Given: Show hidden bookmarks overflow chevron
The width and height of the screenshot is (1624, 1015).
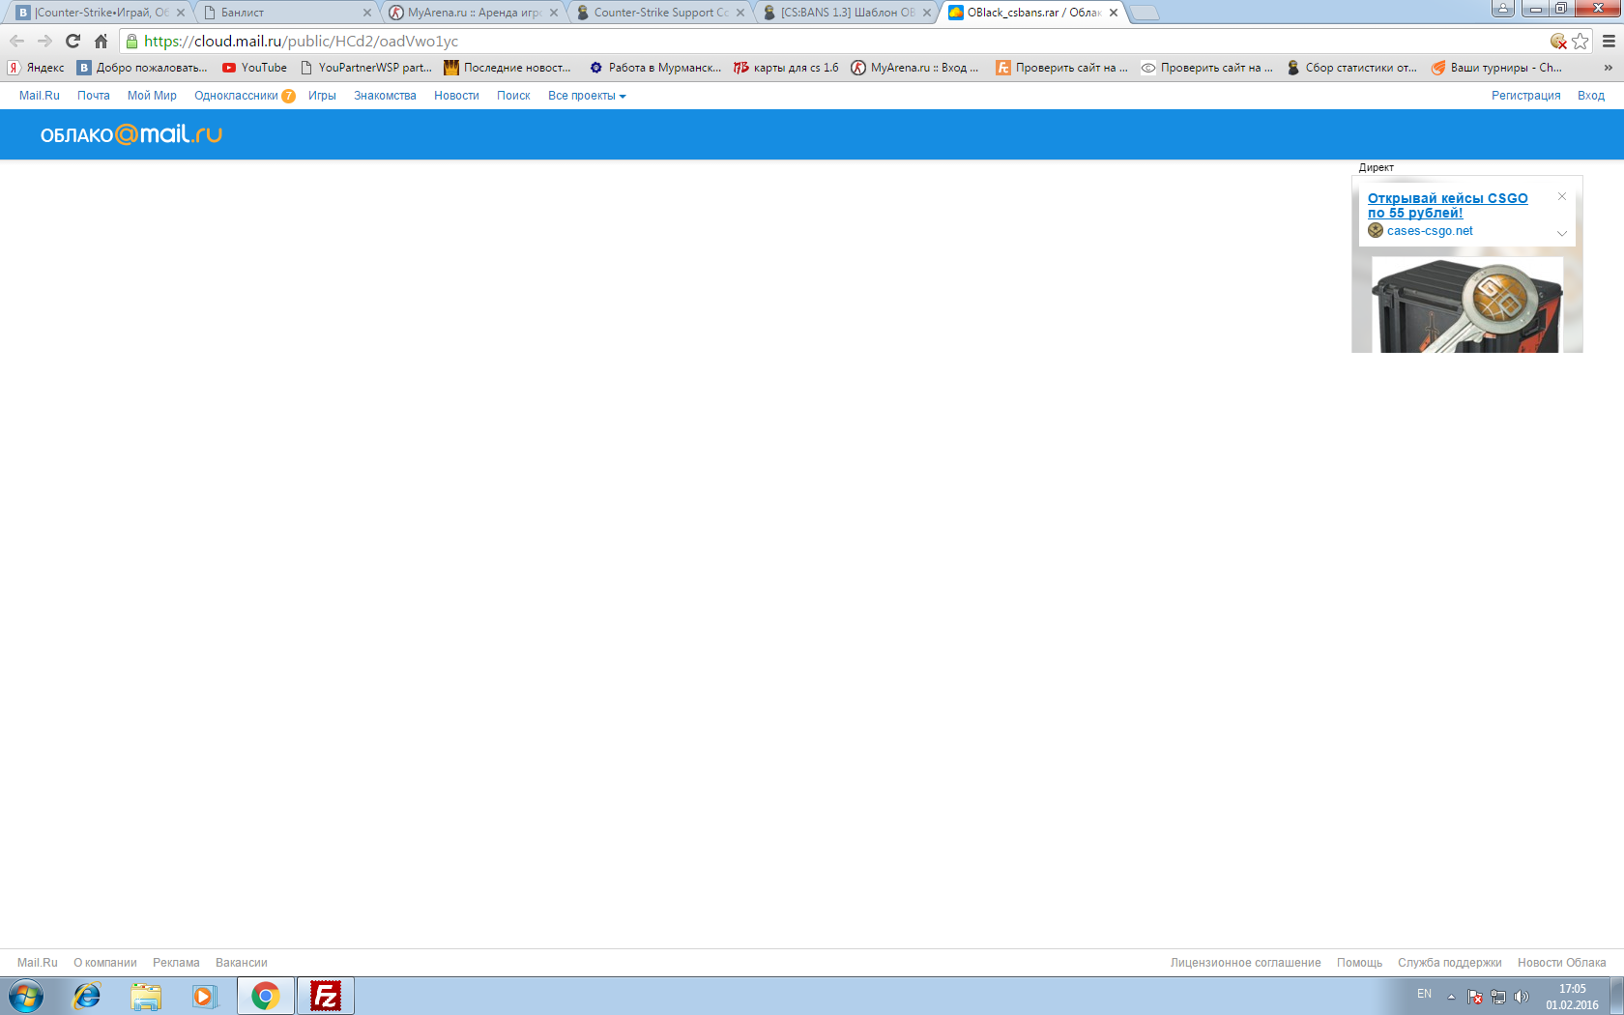Looking at the screenshot, I should (x=1608, y=68).
